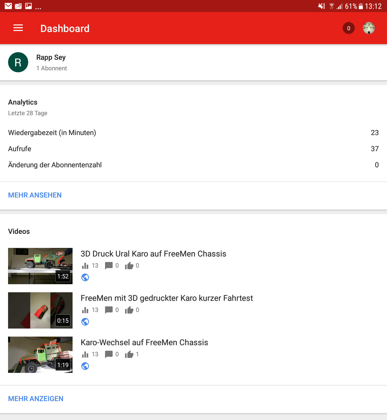Tap comments icon on Karo-Wechsel video
The height and width of the screenshot is (420, 387).
pos(109,354)
